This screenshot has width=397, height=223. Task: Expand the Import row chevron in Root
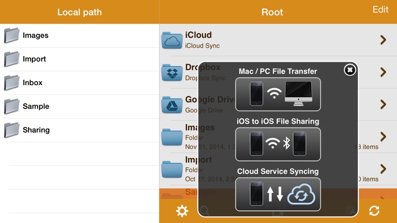(383, 169)
